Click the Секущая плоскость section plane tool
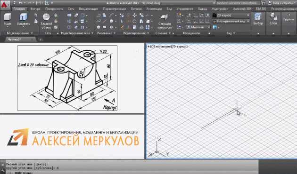 (x=165, y=22)
